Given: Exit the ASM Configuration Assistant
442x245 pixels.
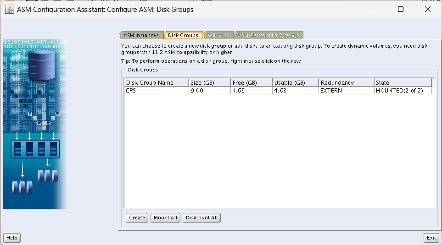Looking at the screenshot, I should (x=431, y=238).
